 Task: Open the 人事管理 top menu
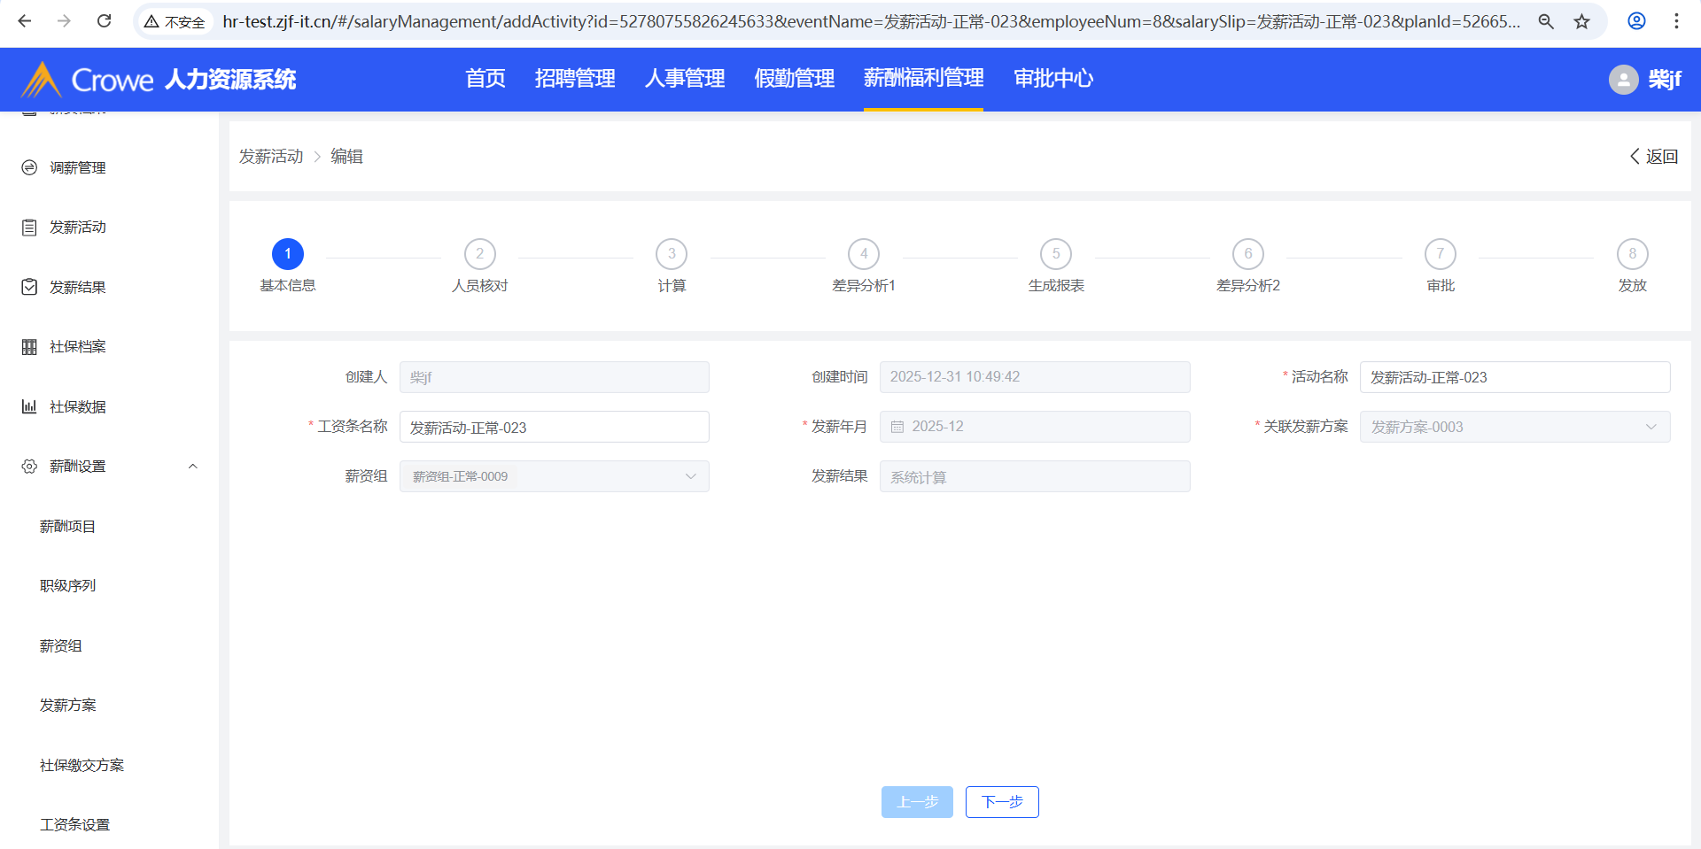(684, 79)
